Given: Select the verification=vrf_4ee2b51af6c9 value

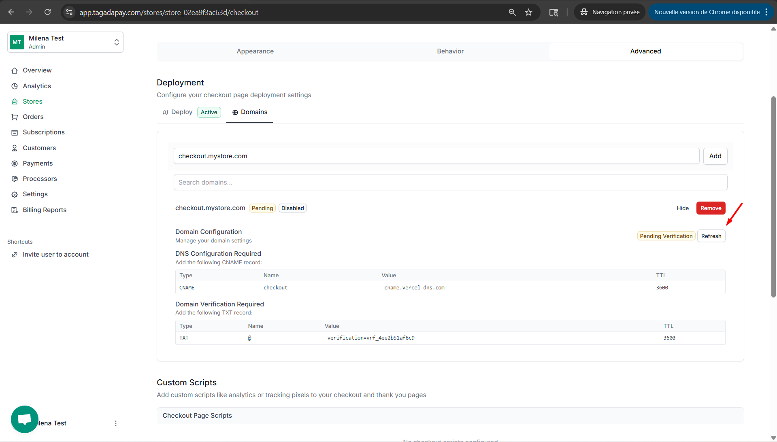Looking at the screenshot, I should pyautogui.click(x=371, y=338).
